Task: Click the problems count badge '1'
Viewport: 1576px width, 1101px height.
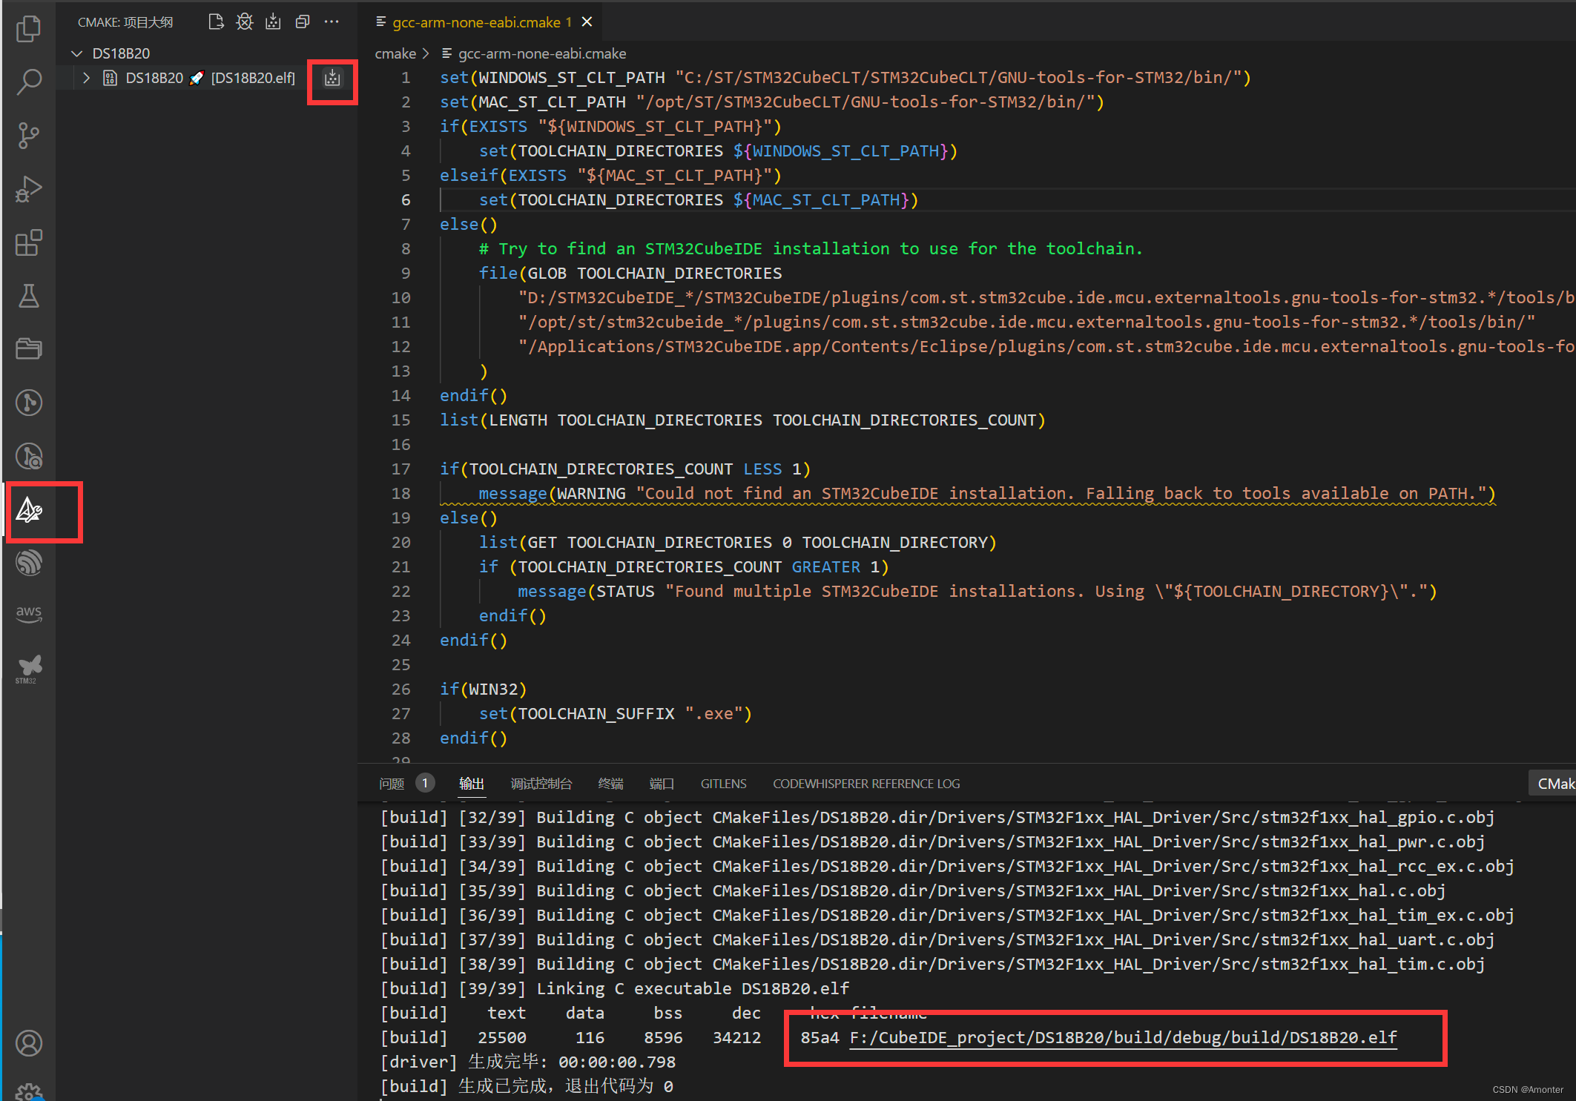Action: pos(425,783)
